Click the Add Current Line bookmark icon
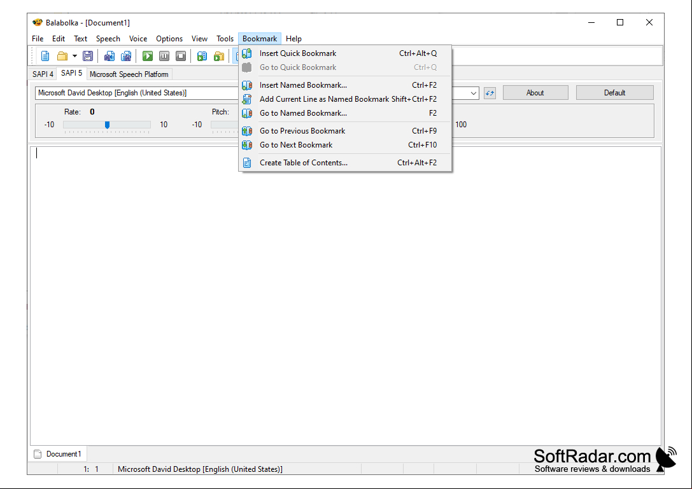692x489 pixels. [x=247, y=99]
